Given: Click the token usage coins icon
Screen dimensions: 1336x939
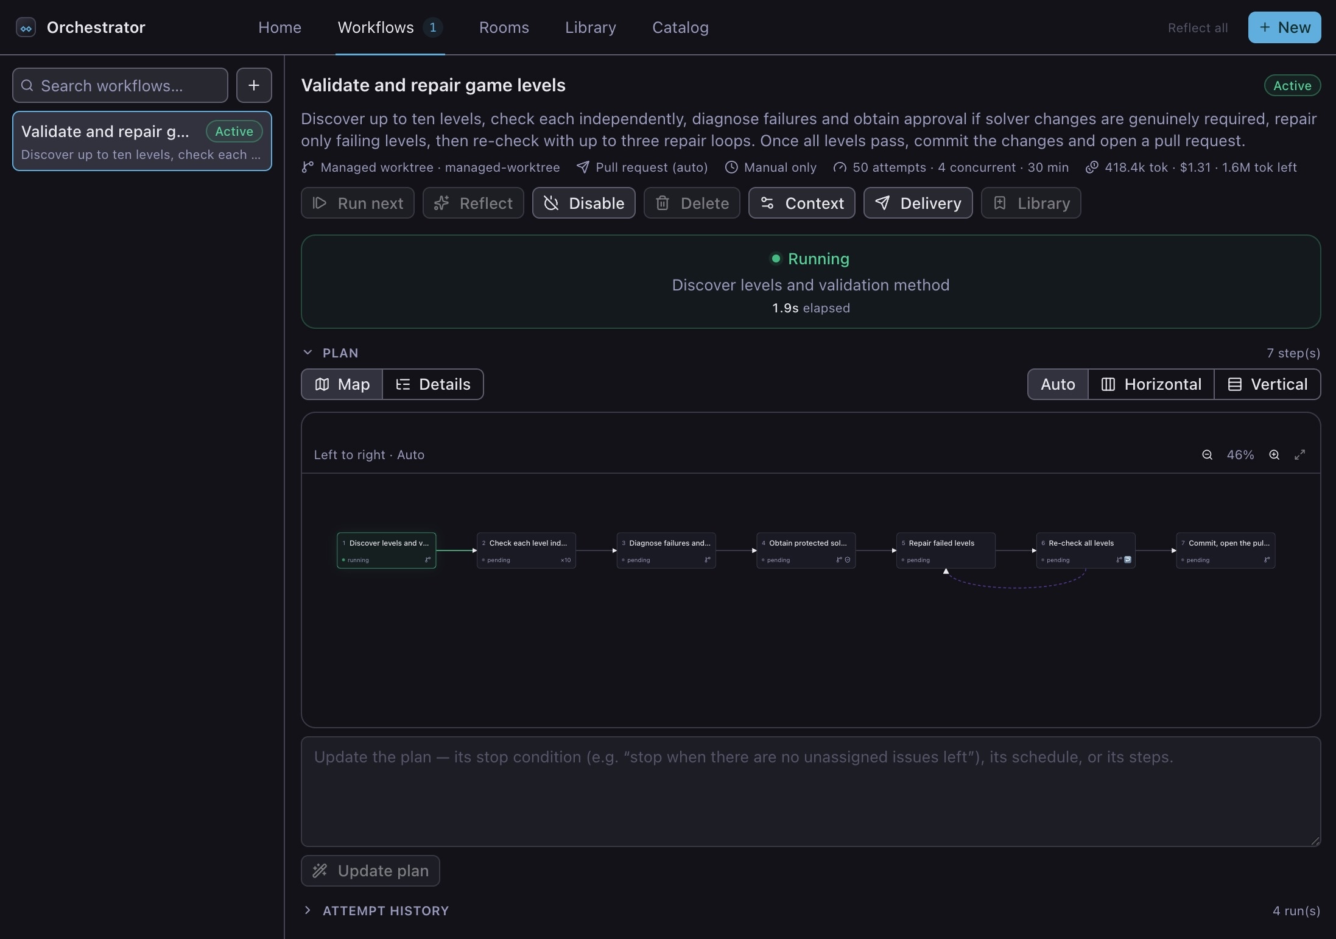Looking at the screenshot, I should pos(1092,167).
